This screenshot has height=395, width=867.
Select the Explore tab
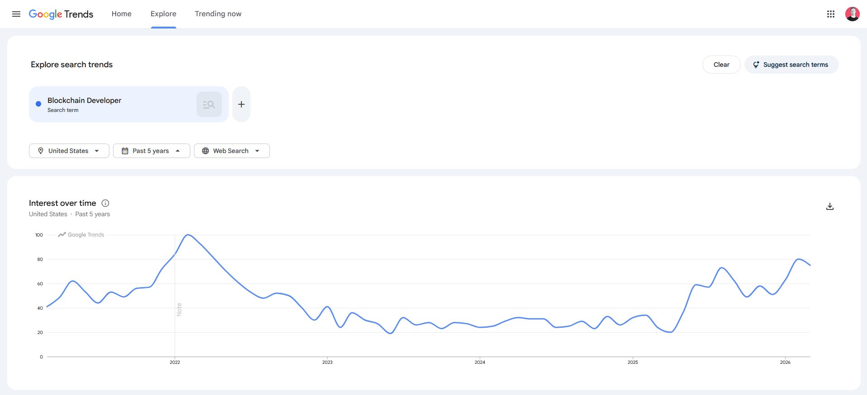point(164,14)
